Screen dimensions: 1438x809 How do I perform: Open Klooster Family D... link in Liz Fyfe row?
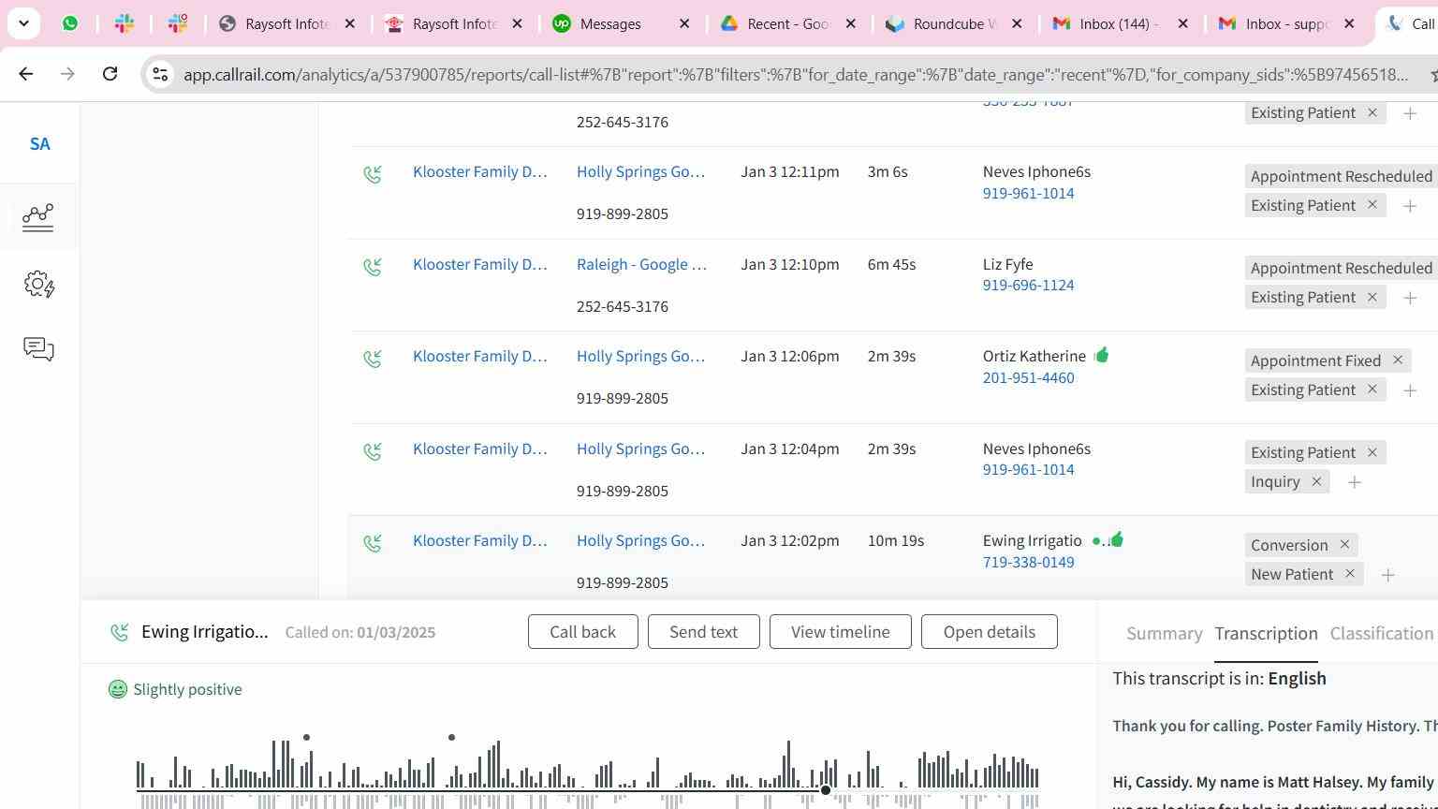(480, 264)
